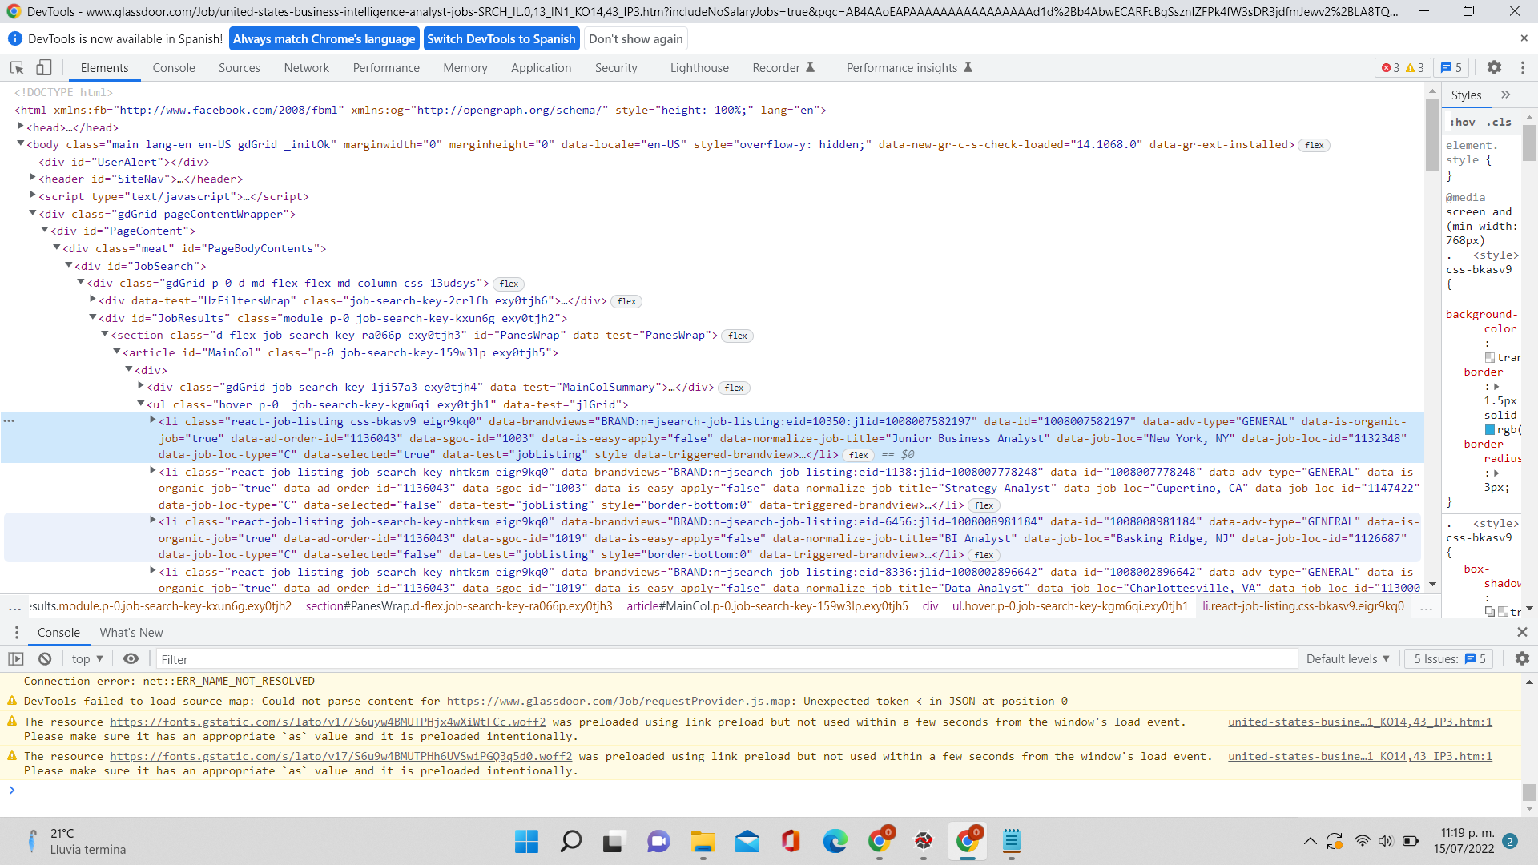The width and height of the screenshot is (1538, 865).
Task: Open the top context dropdown
Action: pos(87,659)
